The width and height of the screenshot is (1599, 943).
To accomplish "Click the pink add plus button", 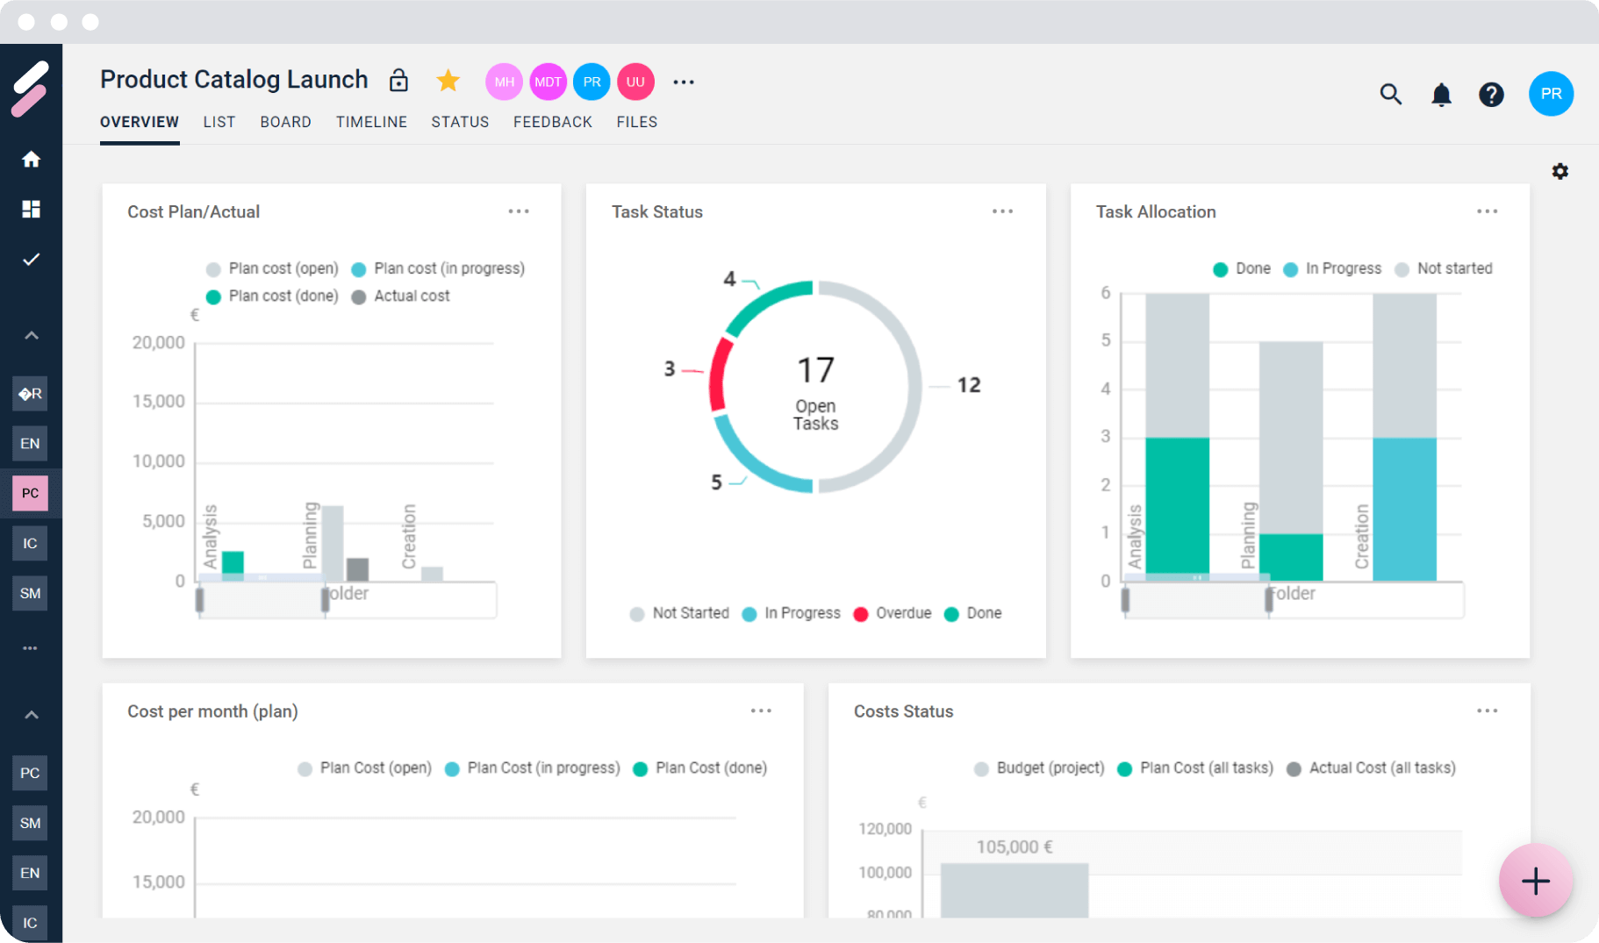I will coord(1535,881).
